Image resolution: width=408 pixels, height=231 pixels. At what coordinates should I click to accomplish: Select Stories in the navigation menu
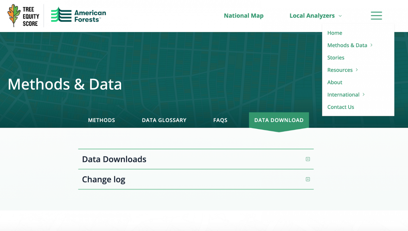coord(336,58)
